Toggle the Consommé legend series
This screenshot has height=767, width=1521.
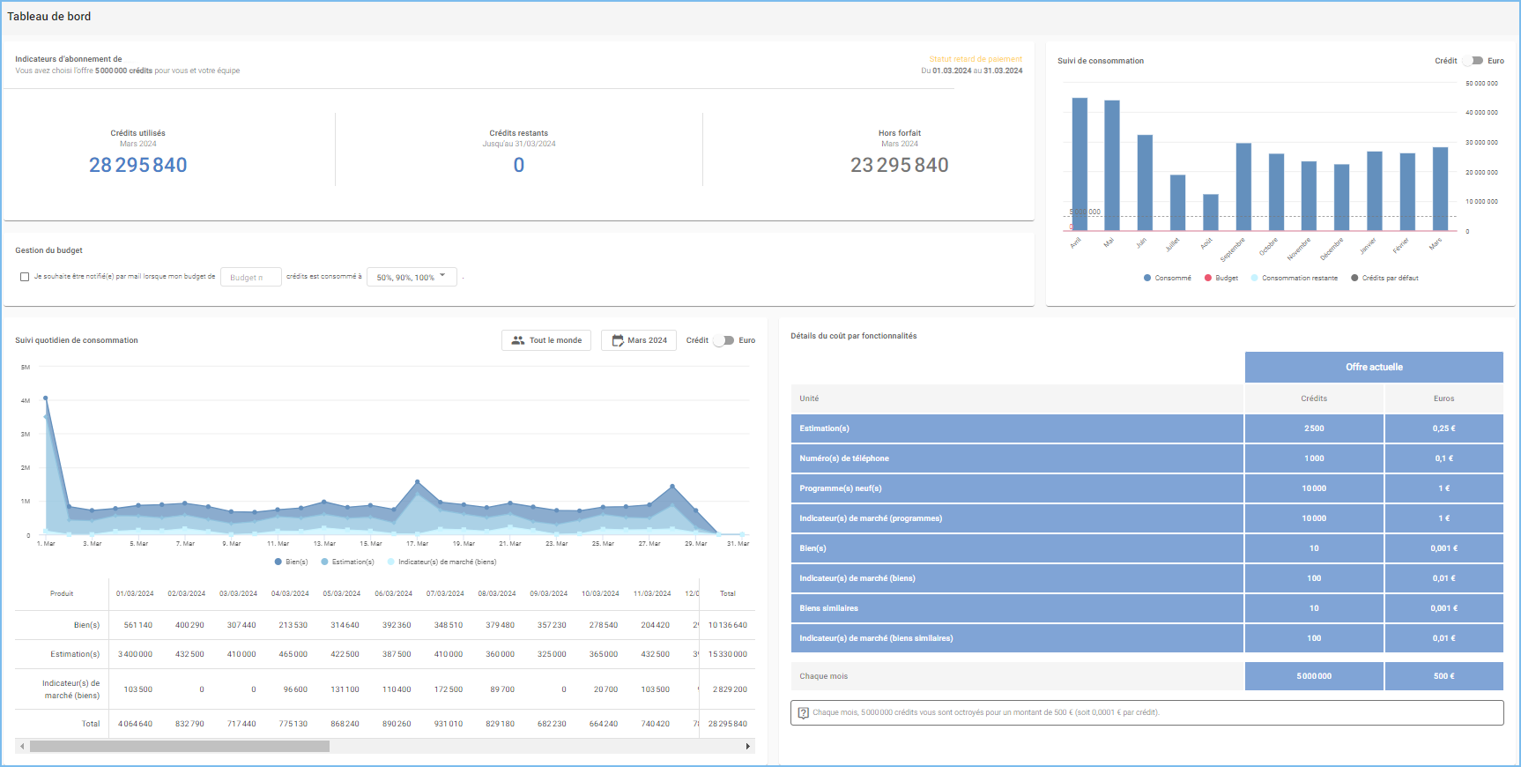(1168, 278)
